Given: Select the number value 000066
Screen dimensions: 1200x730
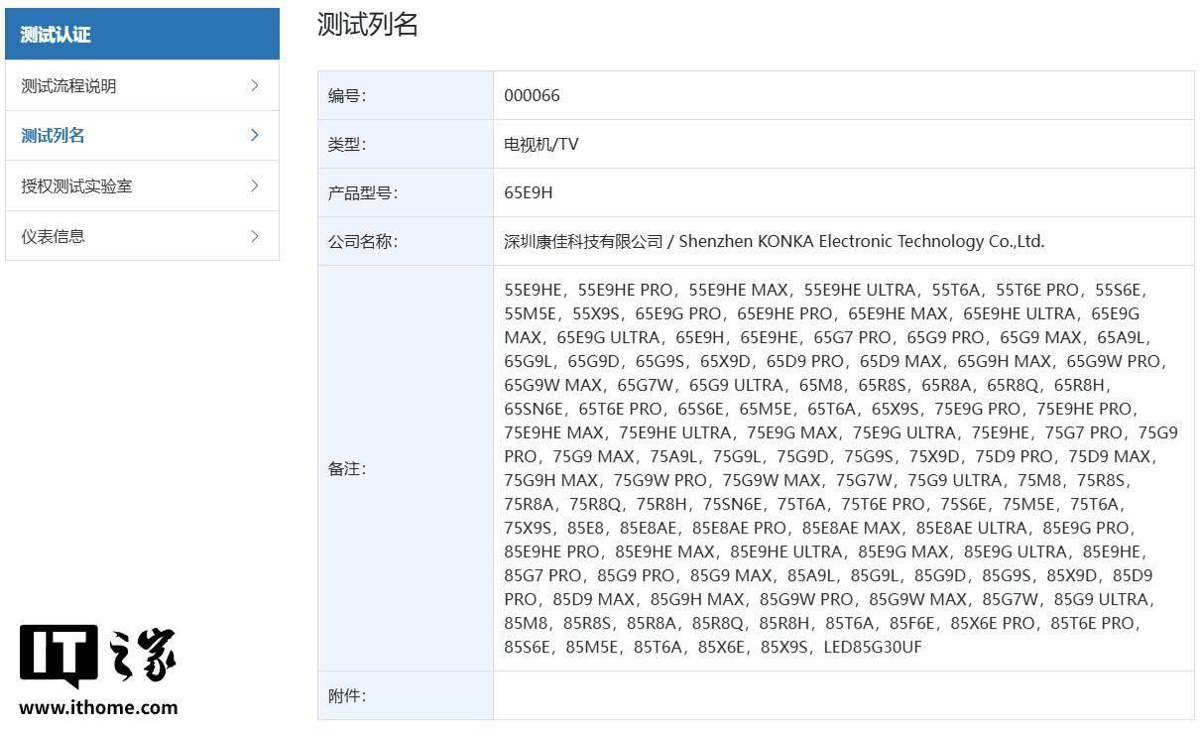Looking at the screenshot, I should [532, 96].
